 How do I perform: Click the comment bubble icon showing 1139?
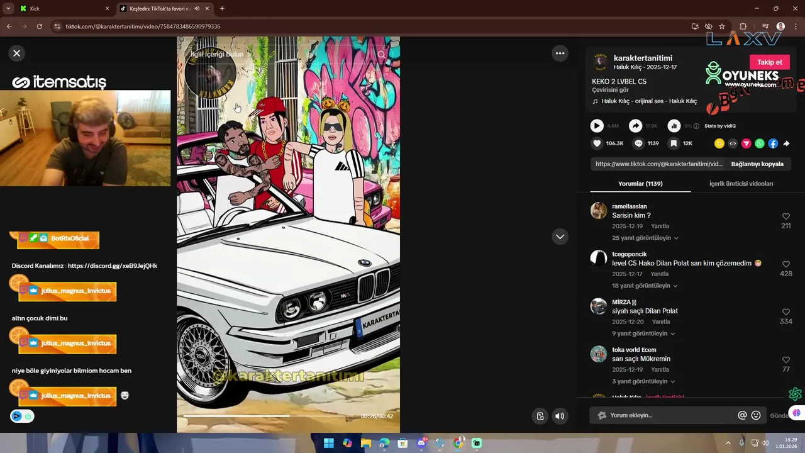[638, 143]
